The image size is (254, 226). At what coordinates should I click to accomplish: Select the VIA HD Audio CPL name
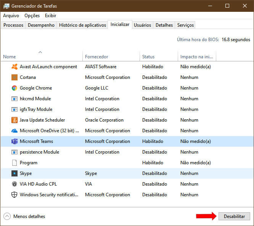coord(38,184)
